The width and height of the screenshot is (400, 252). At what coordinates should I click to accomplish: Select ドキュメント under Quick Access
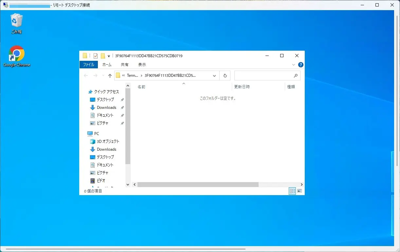point(105,115)
